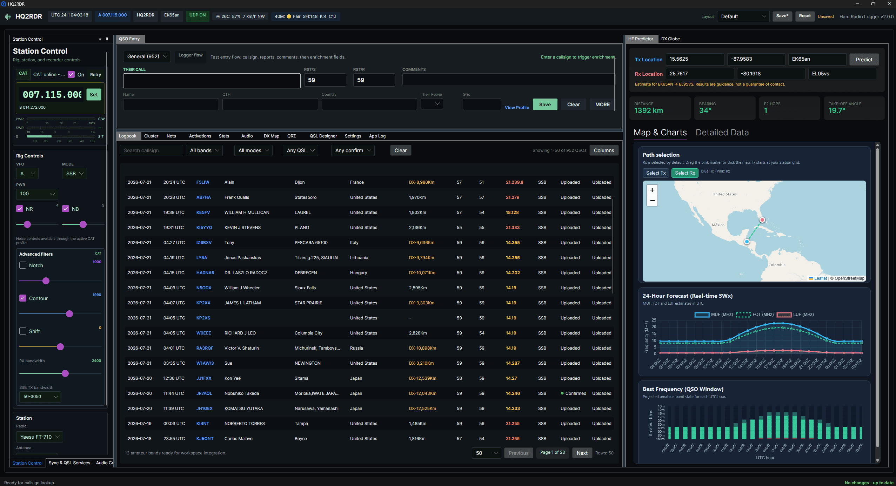This screenshot has width=896, height=486.
Task: Click the weather icon in the top bar
Action: tap(218, 16)
